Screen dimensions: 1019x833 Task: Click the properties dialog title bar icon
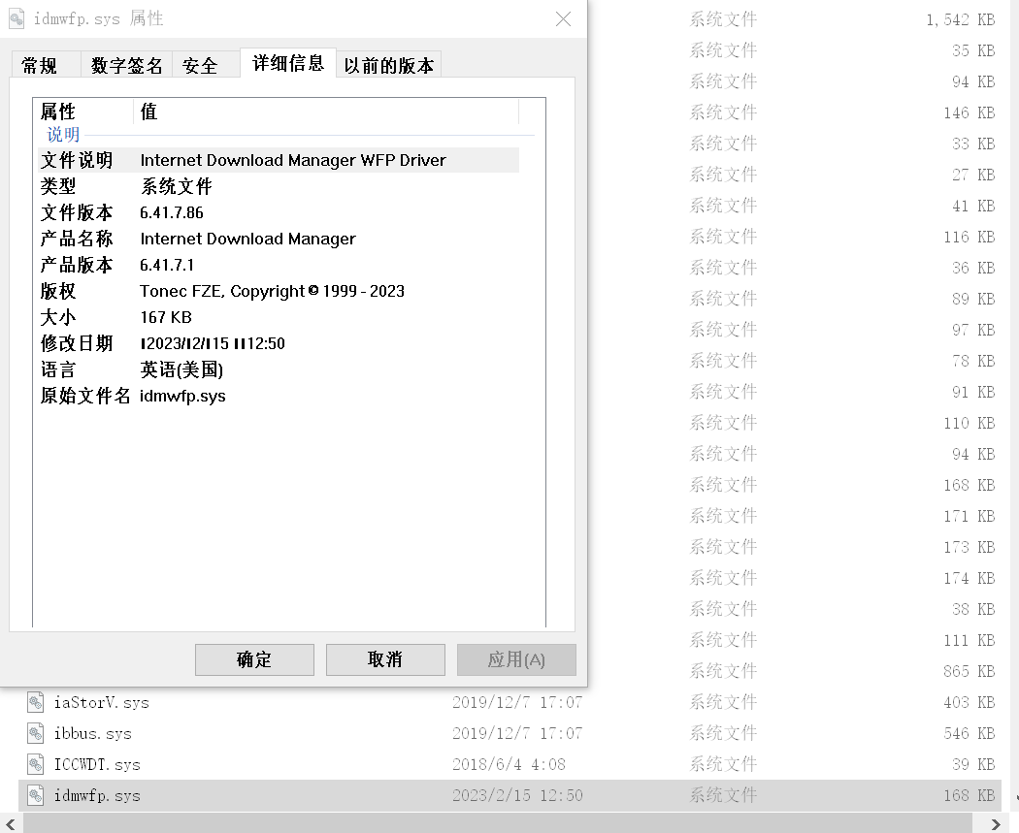pos(16,17)
